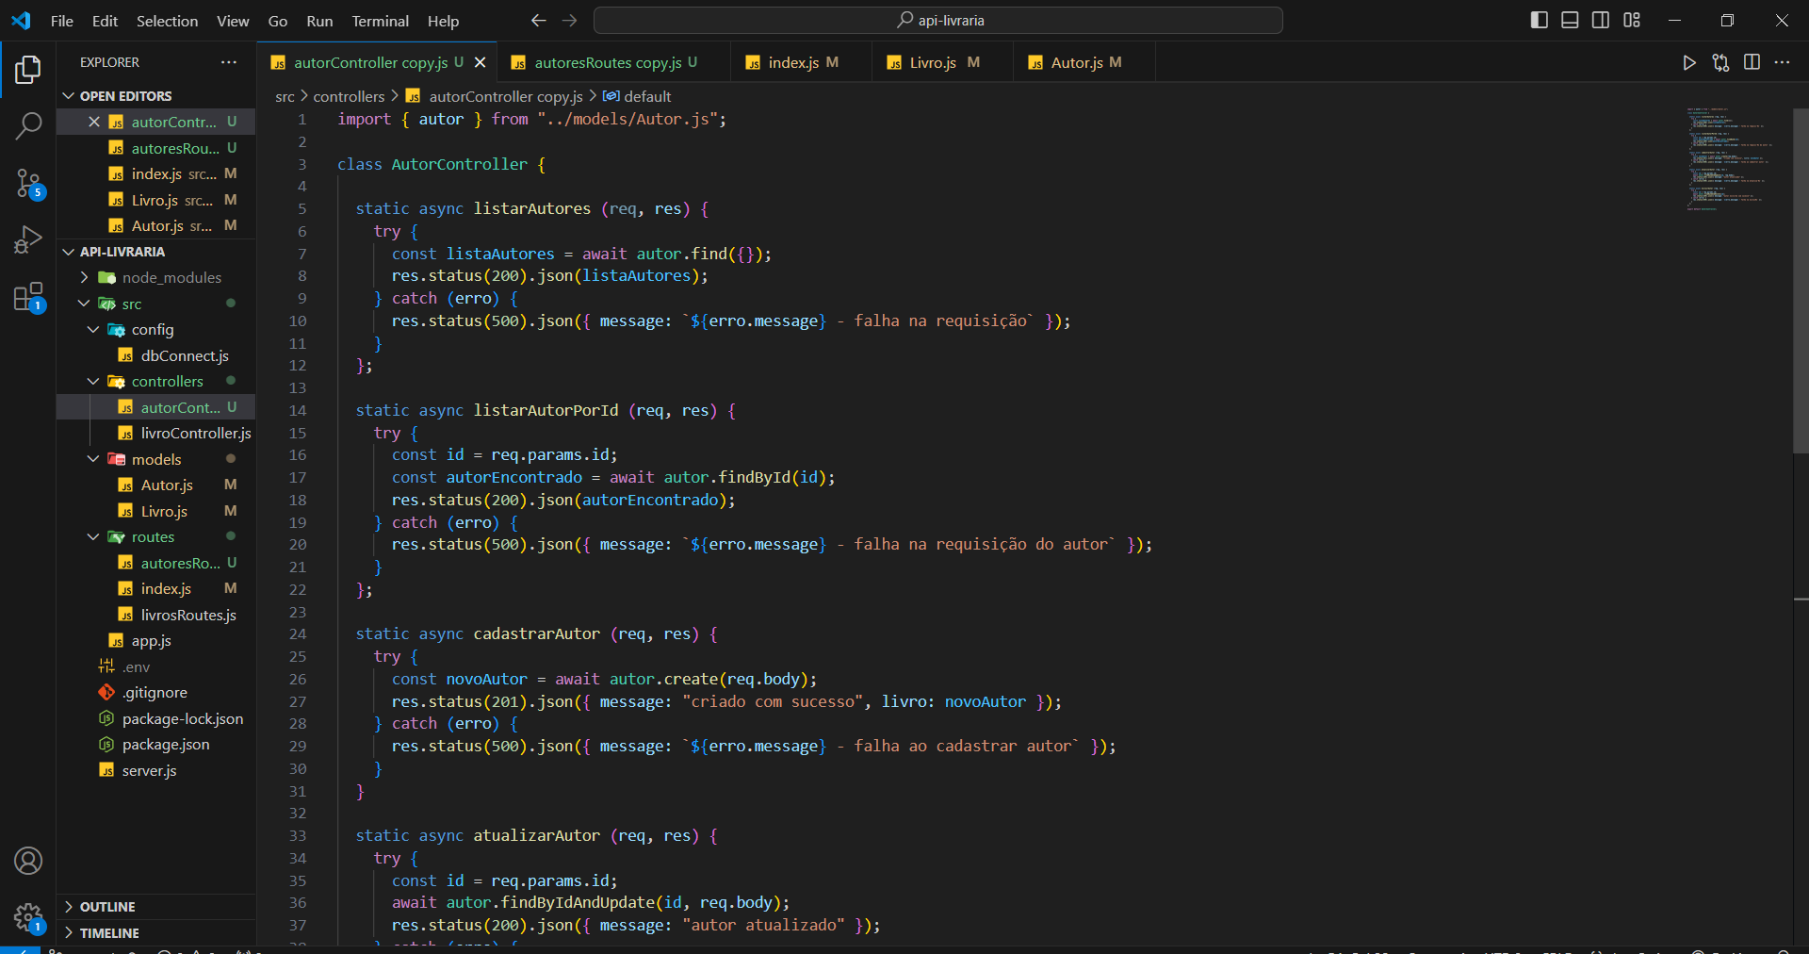
Task: Collapse the routes folder
Action: [x=155, y=536]
